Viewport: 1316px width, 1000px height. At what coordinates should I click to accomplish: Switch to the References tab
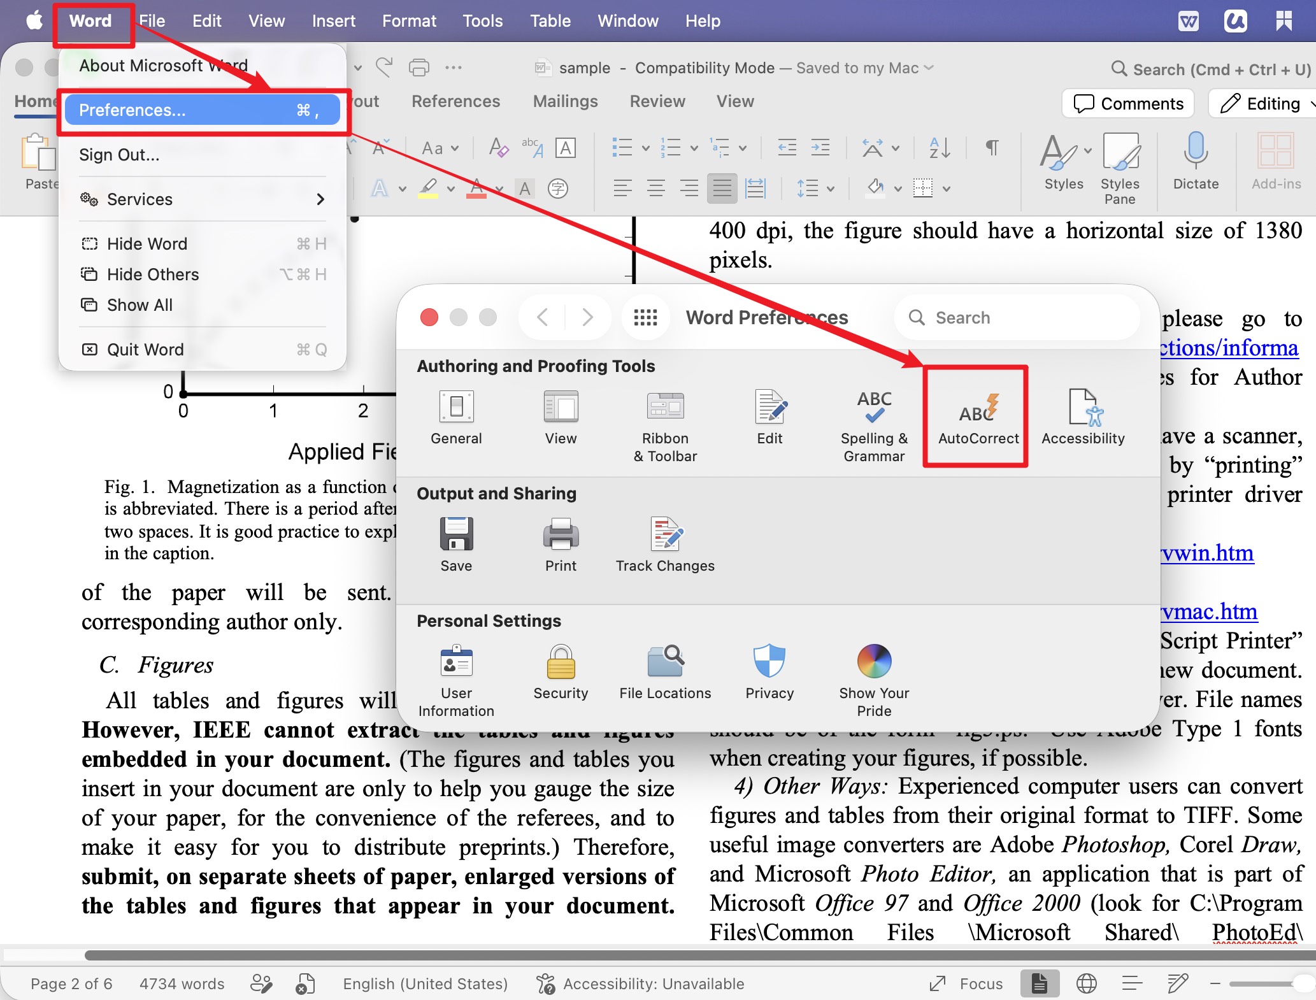point(455,101)
